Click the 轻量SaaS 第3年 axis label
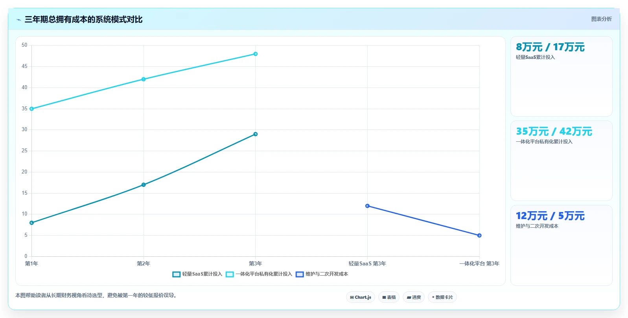This screenshot has height=318, width=628. (367, 264)
